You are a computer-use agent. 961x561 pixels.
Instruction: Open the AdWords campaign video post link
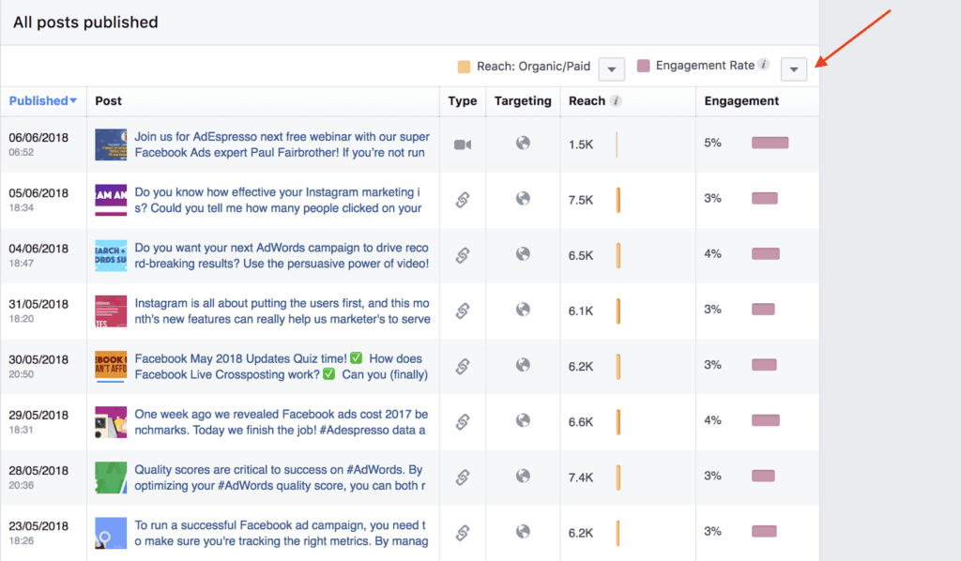click(282, 255)
